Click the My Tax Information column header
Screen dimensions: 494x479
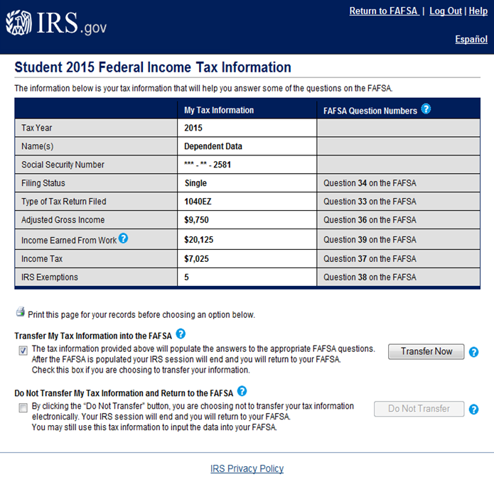coord(219,110)
